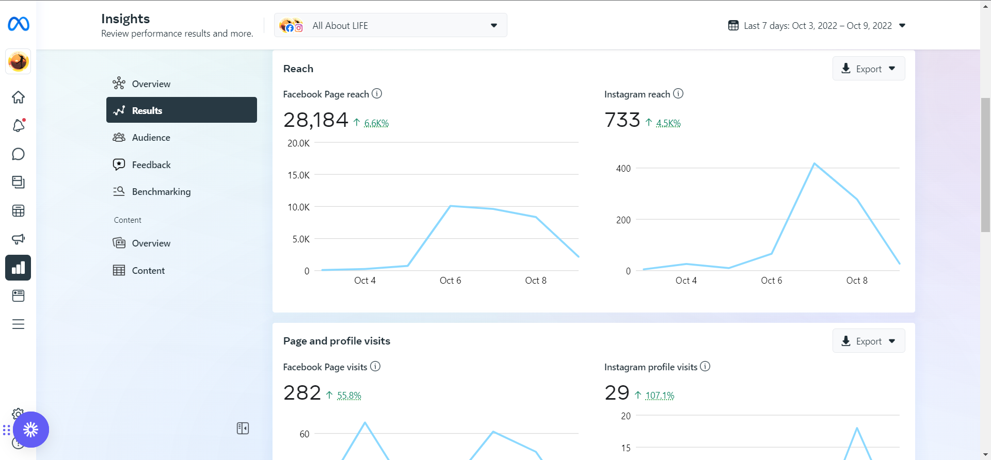The height and width of the screenshot is (460, 991).
Task: Select the Insights bar chart icon
Action: click(18, 268)
